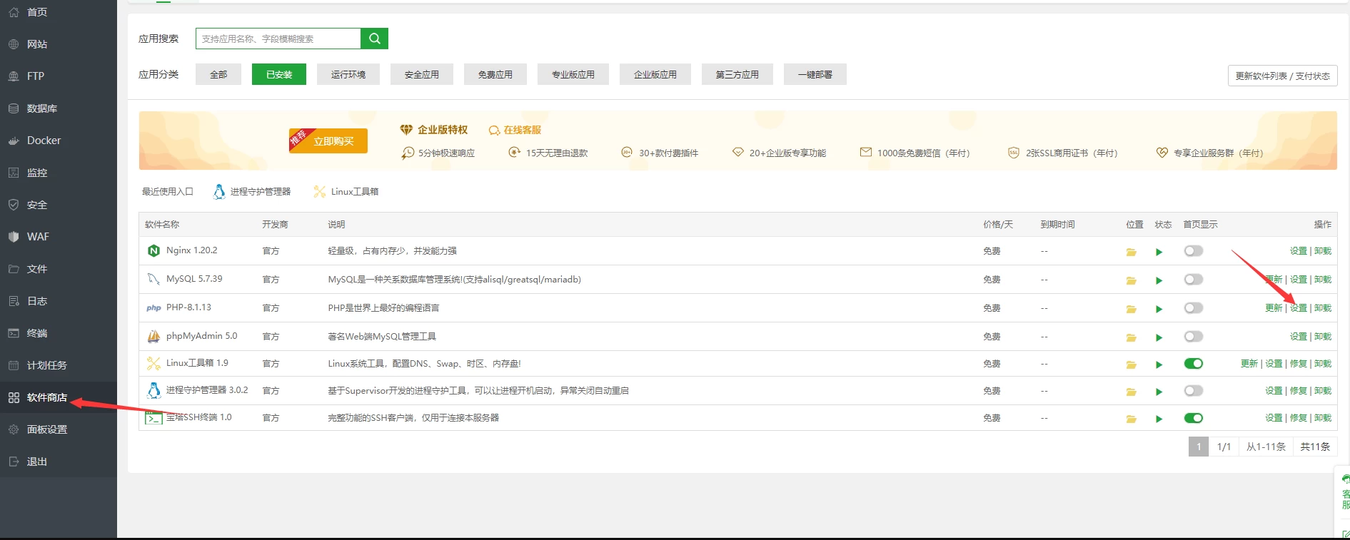Open the MySQL install location folder
1350x540 pixels.
[1132, 280]
